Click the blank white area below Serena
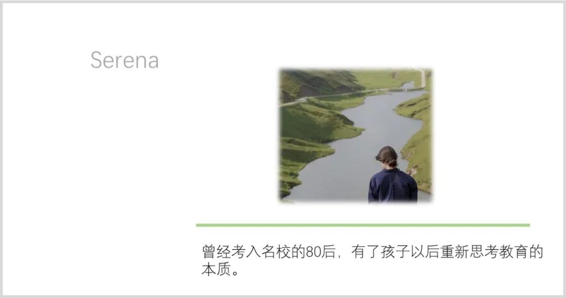 125,162
